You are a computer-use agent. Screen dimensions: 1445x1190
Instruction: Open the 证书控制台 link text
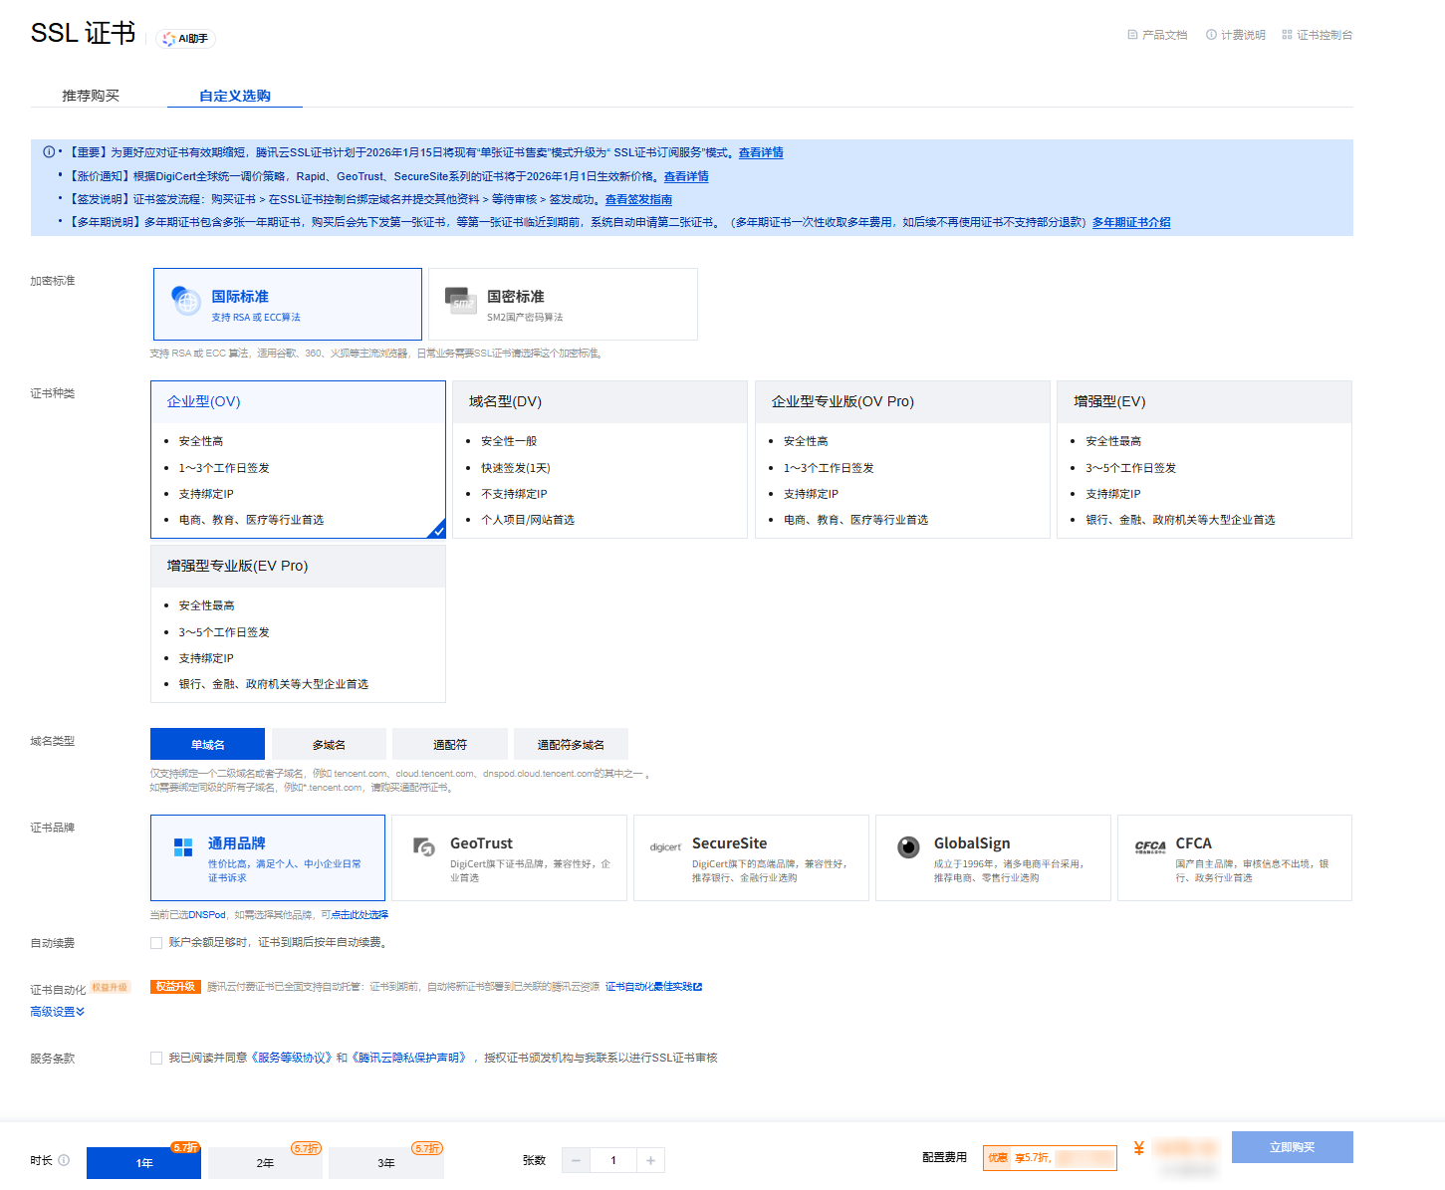[1325, 35]
